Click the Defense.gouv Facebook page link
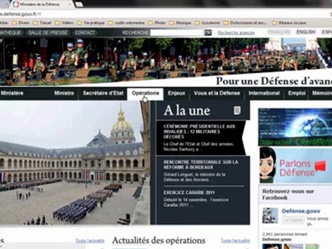Viewport: 332px width, 249px height. [x=301, y=211]
